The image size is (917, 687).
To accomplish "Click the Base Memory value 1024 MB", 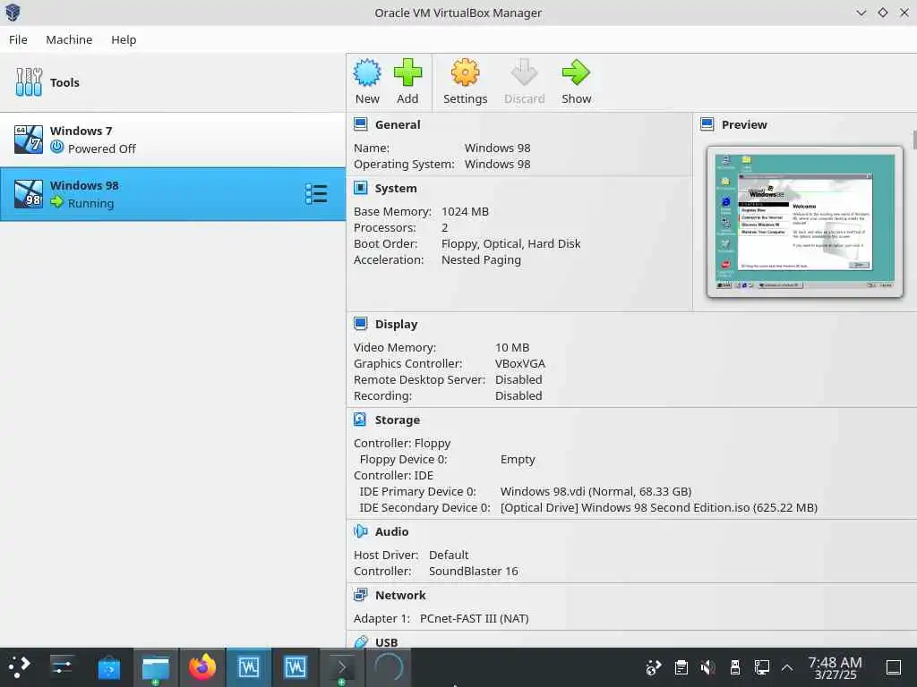I will click(465, 211).
